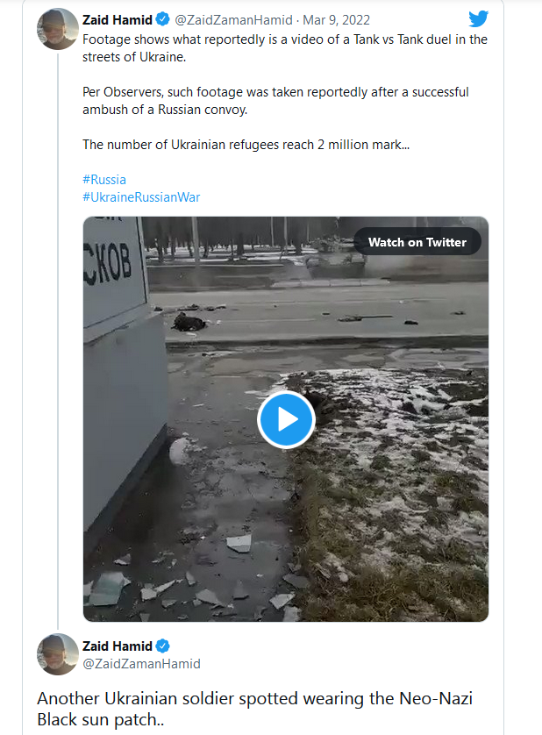Open Zaid Hamid's lower profile avatar
Viewport: 542px width, 735px height.
(58, 654)
